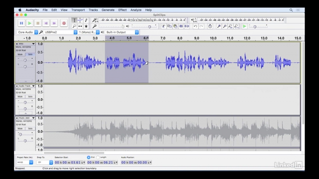Open the Edit menu
Viewport: 319px width, 179px height.
[x=54, y=10]
